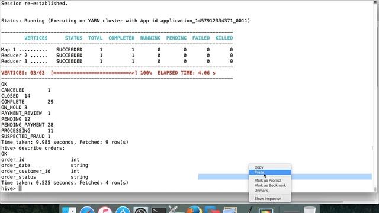Open iTunes from the dock
379x213 pixels.
point(105,209)
